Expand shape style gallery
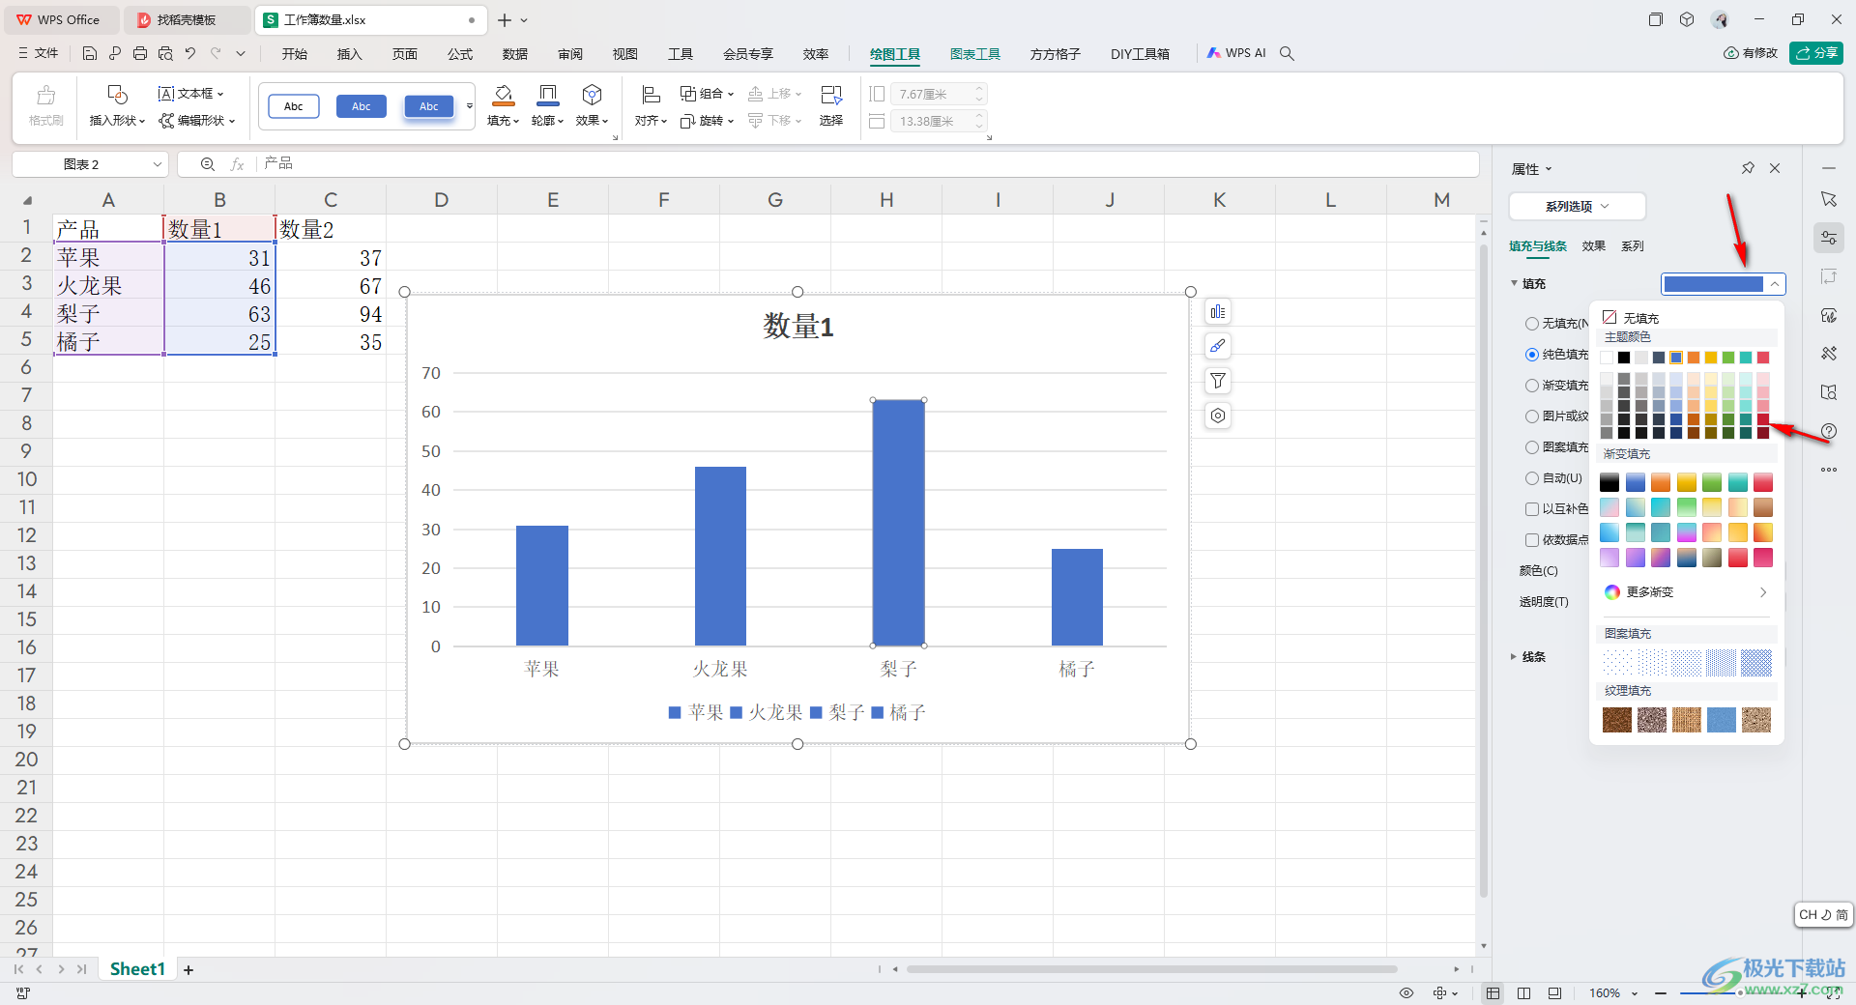 pyautogui.click(x=470, y=106)
